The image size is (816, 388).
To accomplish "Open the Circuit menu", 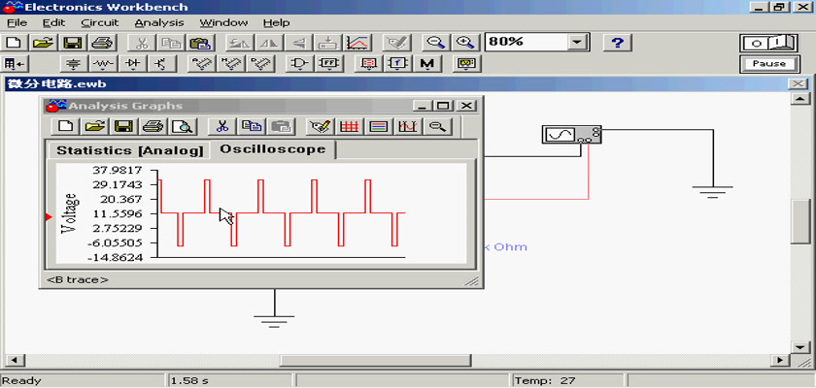I will [x=100, y=23].
